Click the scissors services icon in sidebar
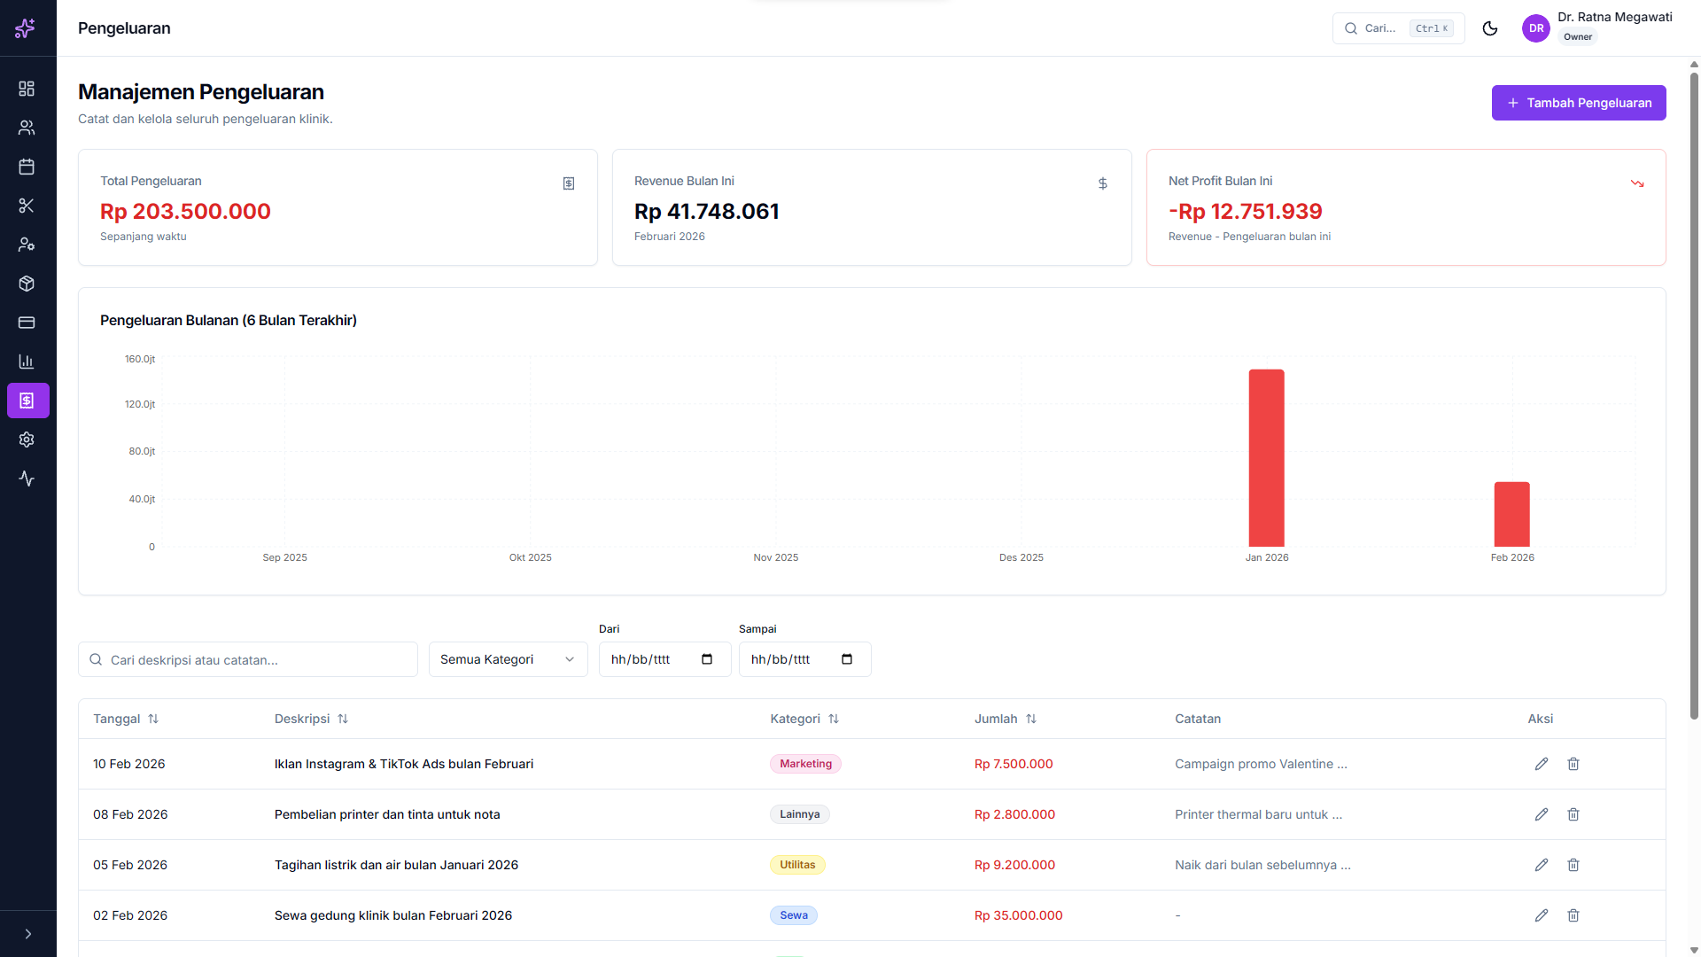1701x957 pixels. click(27, 206)
